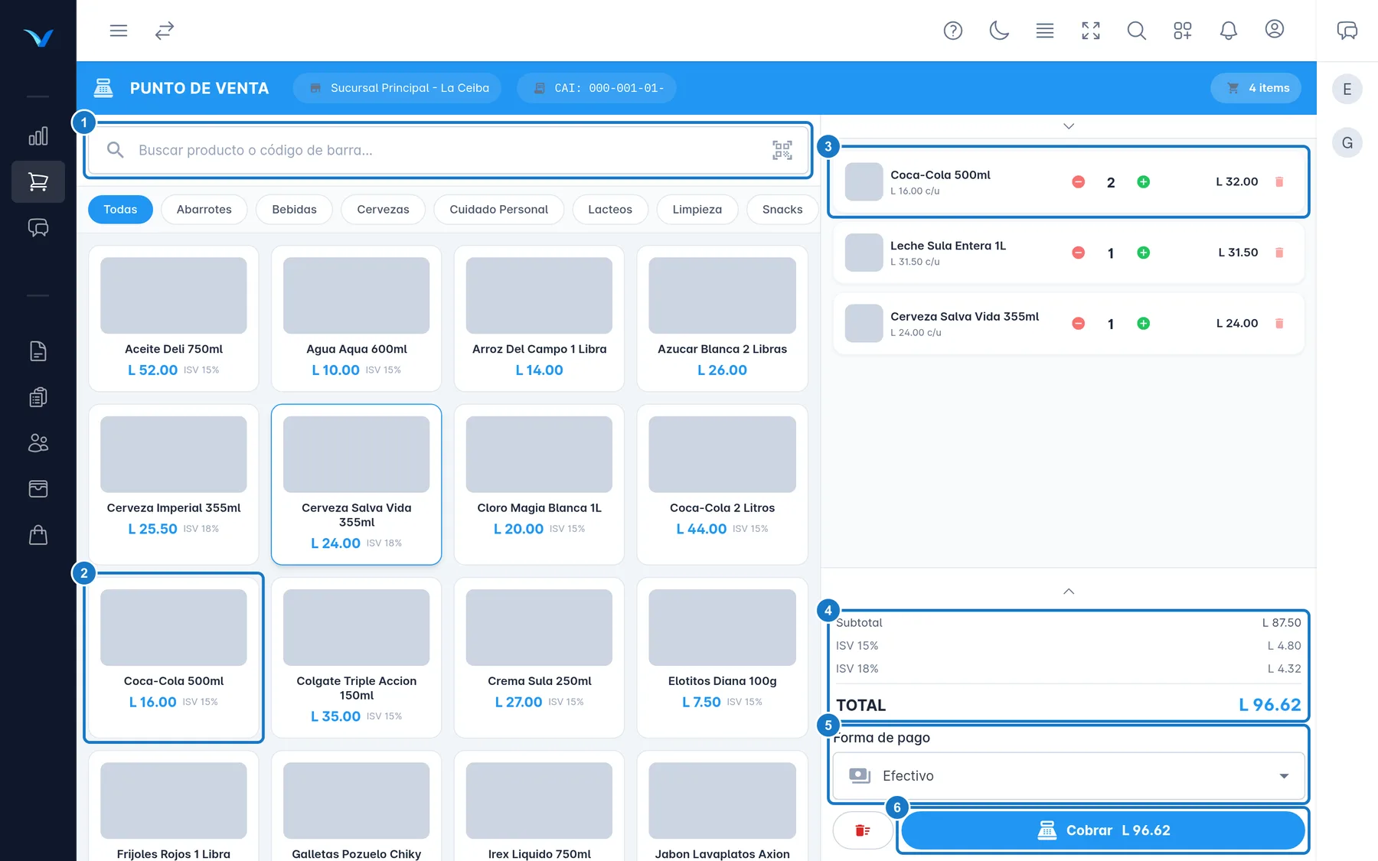Open the apps grid shortcut icon
Image resolution: width=1378 pixels, height=861 pixels.
coord(1183,31)
